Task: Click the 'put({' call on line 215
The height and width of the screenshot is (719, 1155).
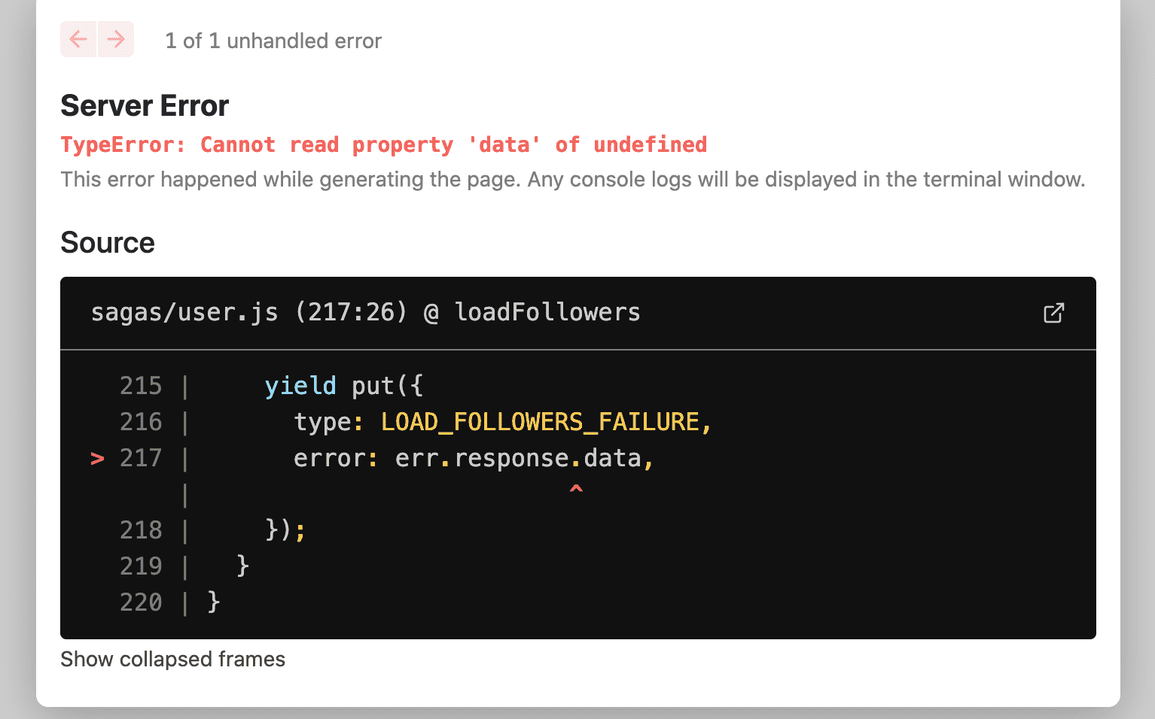Action: point(387,386)
